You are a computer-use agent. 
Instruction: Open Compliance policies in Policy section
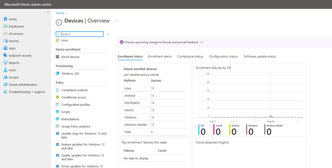coord(75,90)
